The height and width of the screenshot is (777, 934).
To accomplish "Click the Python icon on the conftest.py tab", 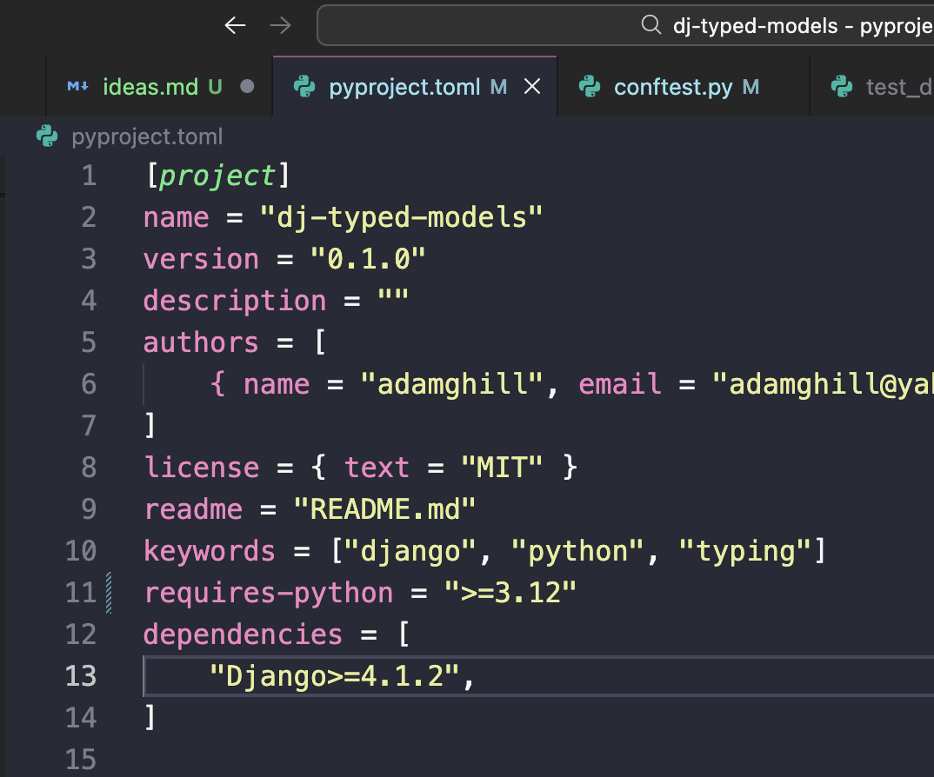I will (x=590, y=87).
